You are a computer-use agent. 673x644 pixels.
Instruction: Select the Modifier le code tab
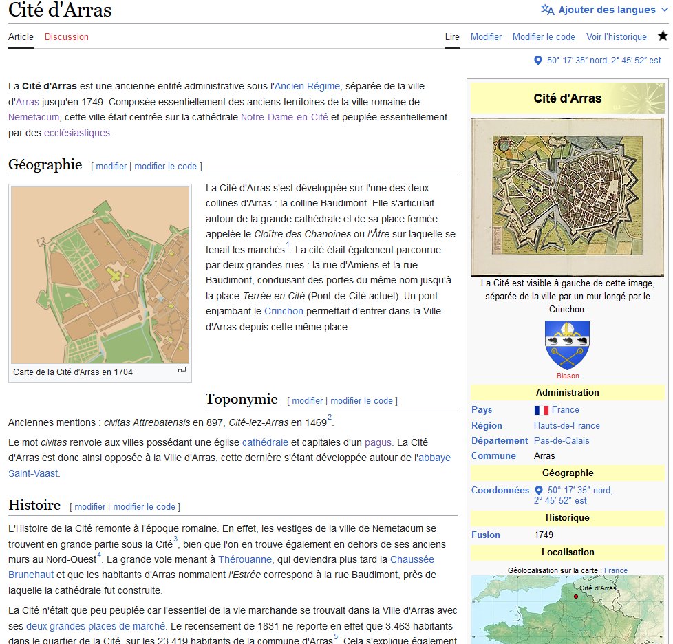pyautogui.click(x=544, y=37)
